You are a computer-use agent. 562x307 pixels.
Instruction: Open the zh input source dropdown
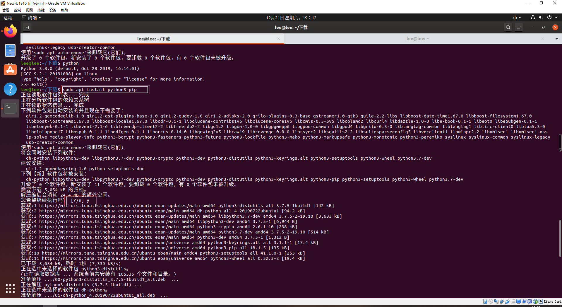click(517, 18)
